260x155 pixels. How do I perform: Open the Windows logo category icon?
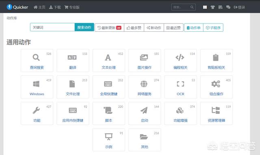point(36,84)
